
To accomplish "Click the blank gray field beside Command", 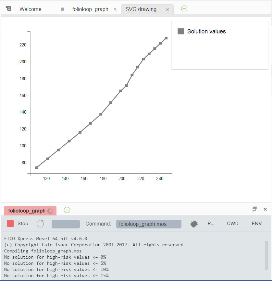I will click(66, 224).
